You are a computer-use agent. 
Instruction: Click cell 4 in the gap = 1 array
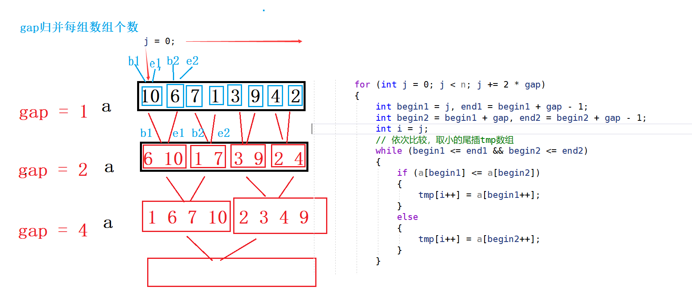tap(276, 96)
